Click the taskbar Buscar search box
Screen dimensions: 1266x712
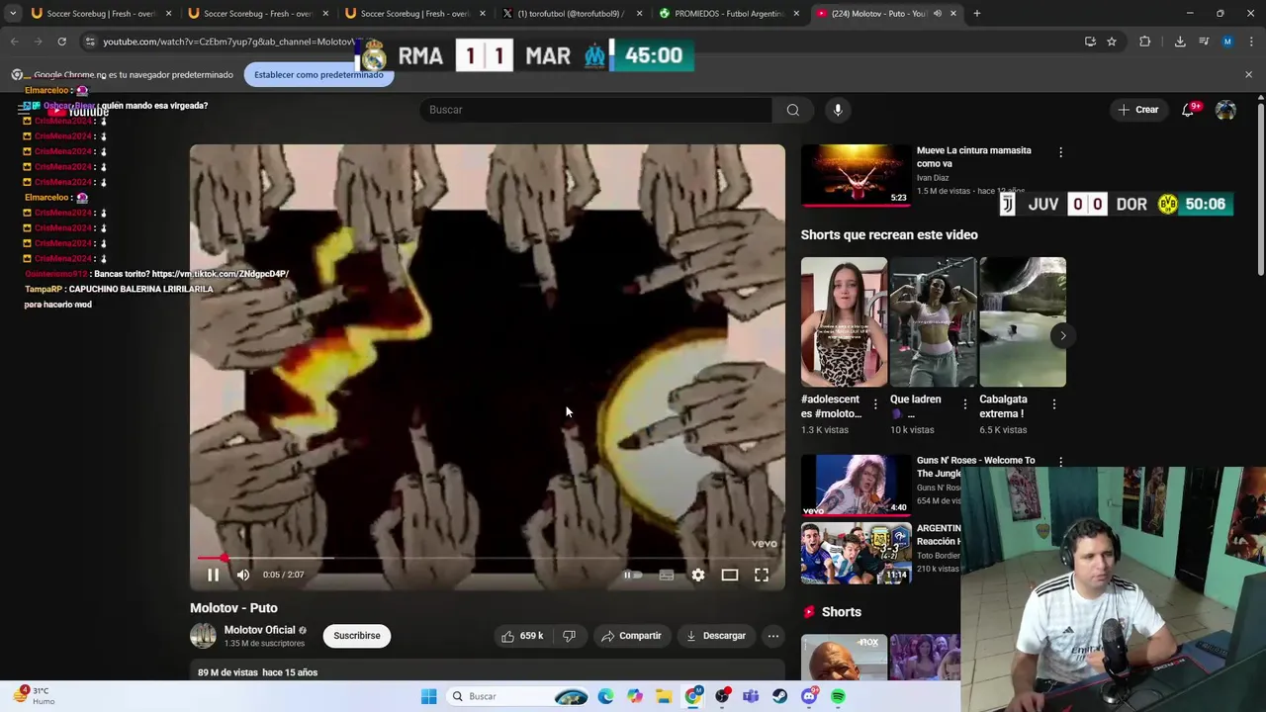point(519,696)
